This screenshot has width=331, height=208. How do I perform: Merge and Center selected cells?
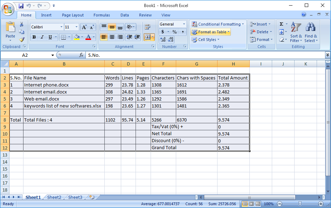(x=147, y=37)
